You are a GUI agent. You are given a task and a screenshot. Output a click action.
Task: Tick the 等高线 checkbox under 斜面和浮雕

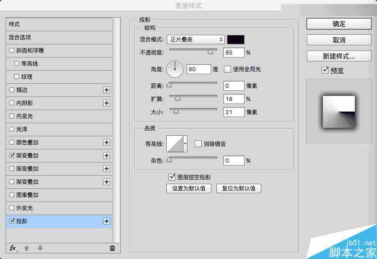click(x=17, y=64)
